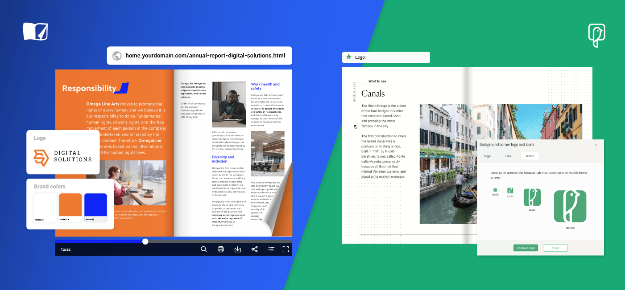Screen dimensions: 625x290
Task: Click the flipbook URL address field
Action: (205, 56)
